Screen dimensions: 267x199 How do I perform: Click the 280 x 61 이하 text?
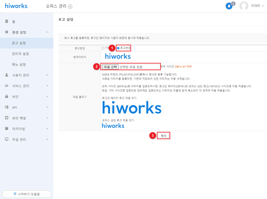tap(183, 67)
